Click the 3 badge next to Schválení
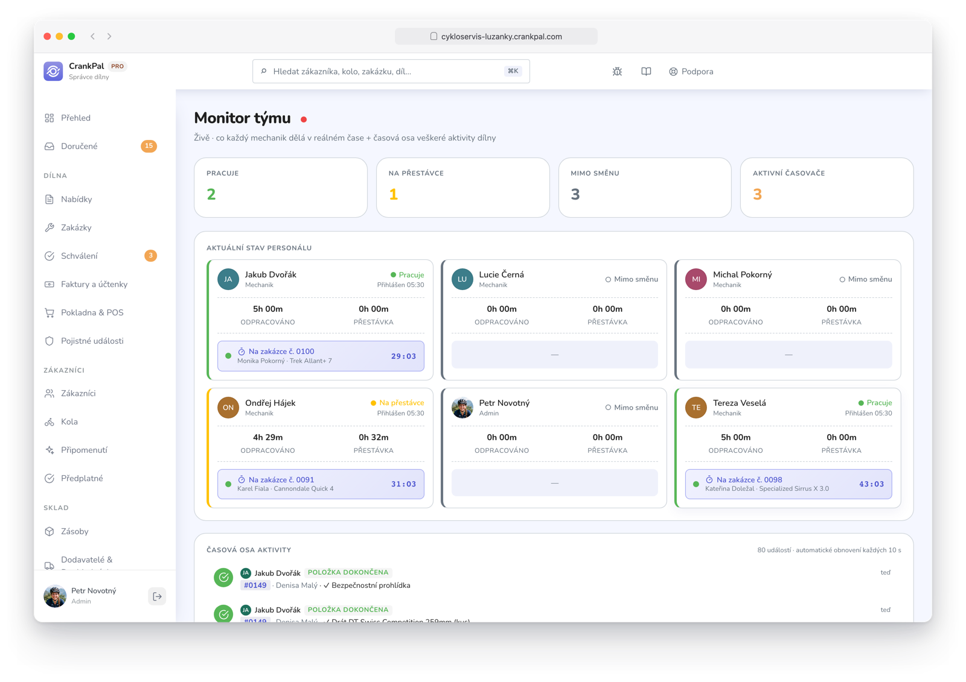This screenshot has height=682, width=966. [x=150, y=256]
